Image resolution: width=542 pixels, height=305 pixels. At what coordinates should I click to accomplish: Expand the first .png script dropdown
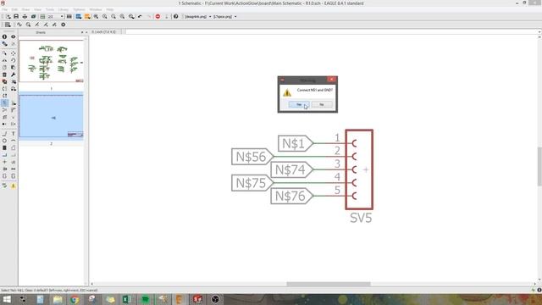pyautogui.click(x=210, y=17)
